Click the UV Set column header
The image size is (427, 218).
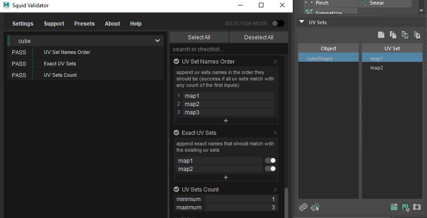(x=392, y=48)
